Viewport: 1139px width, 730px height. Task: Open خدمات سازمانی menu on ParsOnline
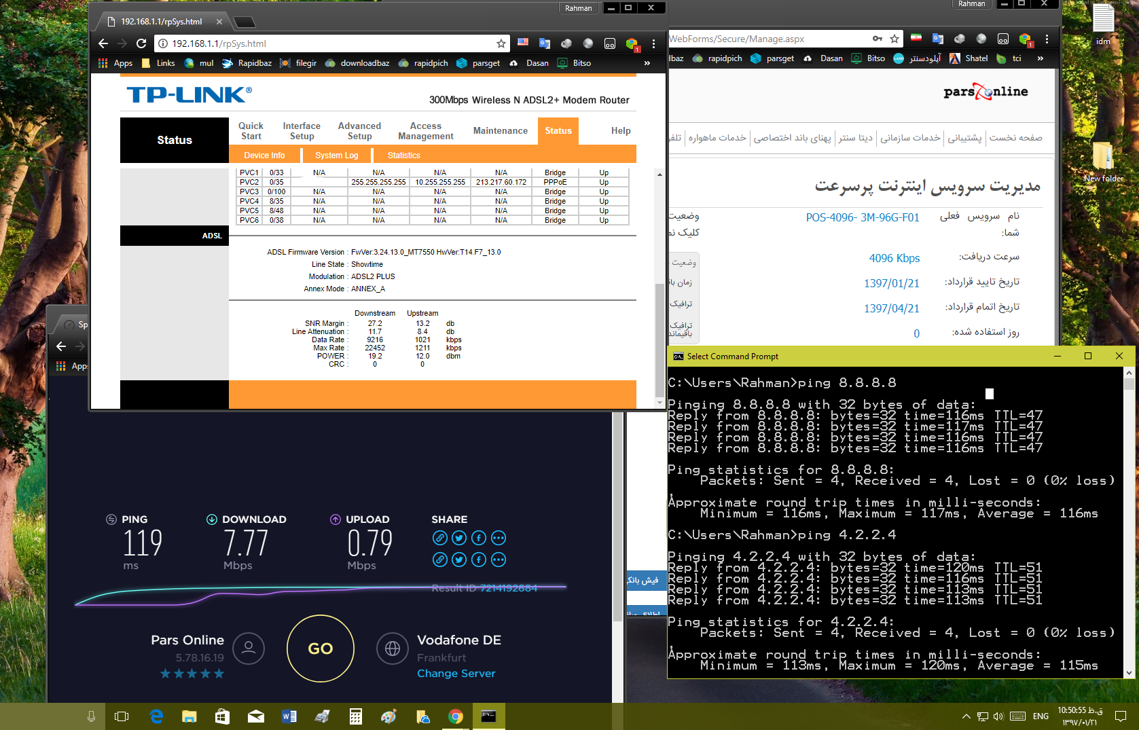click(910, 138)
